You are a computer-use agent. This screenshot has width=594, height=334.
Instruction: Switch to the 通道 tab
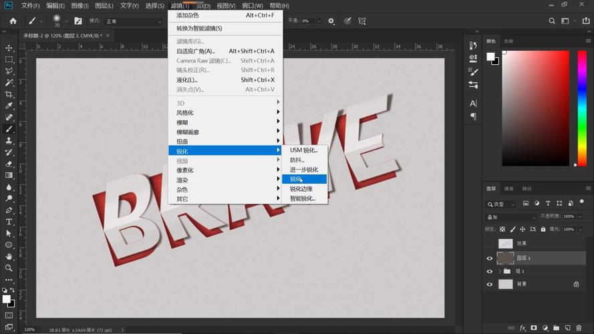pyautogui.click(x=508, y=188)
